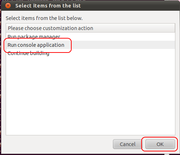Focus the dialog by clicking its dark title text
Viewport: 180px width, 155px height.
(x=48, y=6)
